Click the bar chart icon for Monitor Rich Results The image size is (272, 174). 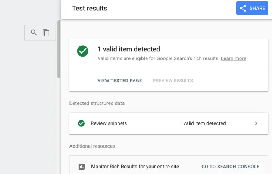click(82, 167)
